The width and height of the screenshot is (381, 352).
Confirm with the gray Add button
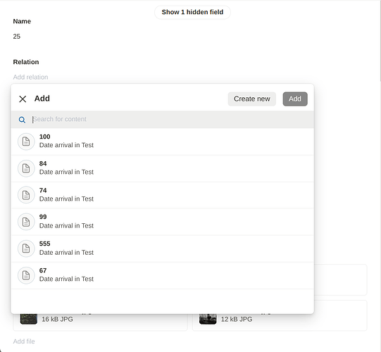tap(295, 99)
